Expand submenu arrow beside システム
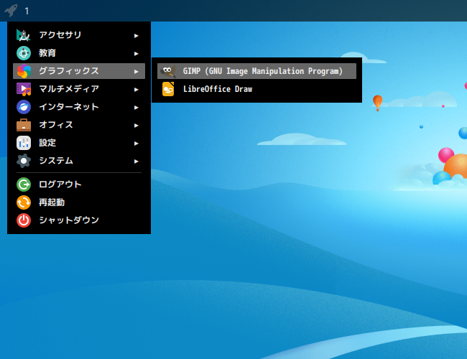Screen dimensions: 467x359 [136, 162]
